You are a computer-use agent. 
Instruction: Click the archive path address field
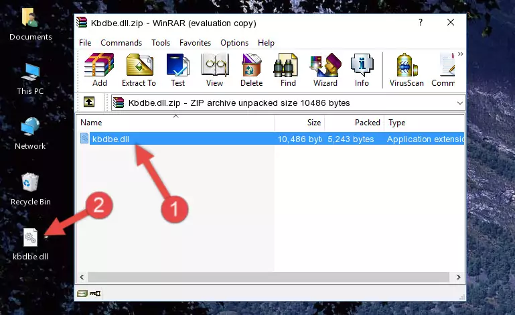288,103
